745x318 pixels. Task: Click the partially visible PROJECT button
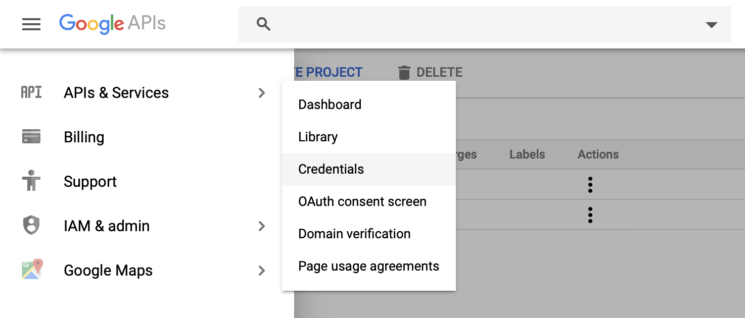(329, 73)
